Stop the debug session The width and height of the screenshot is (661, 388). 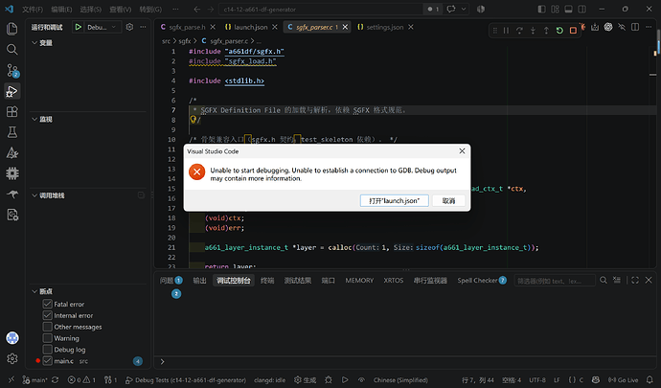pyautogui.click(x=573, y=31)
